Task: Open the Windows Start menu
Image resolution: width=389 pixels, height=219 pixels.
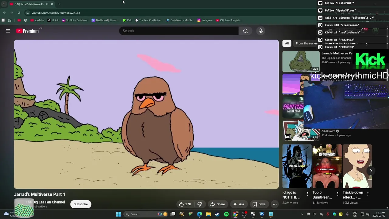Action: coord(118,214)
